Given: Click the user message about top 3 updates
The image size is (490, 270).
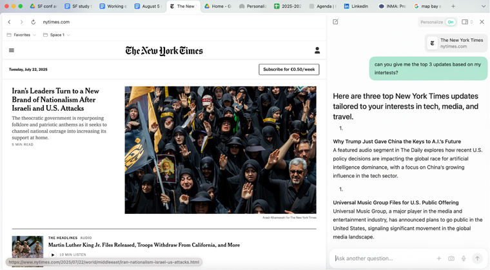Looking at the screenshot, I should click(428, 68).
